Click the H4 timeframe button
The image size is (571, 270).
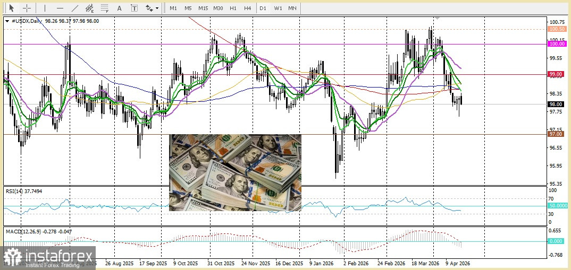point(247,8)
